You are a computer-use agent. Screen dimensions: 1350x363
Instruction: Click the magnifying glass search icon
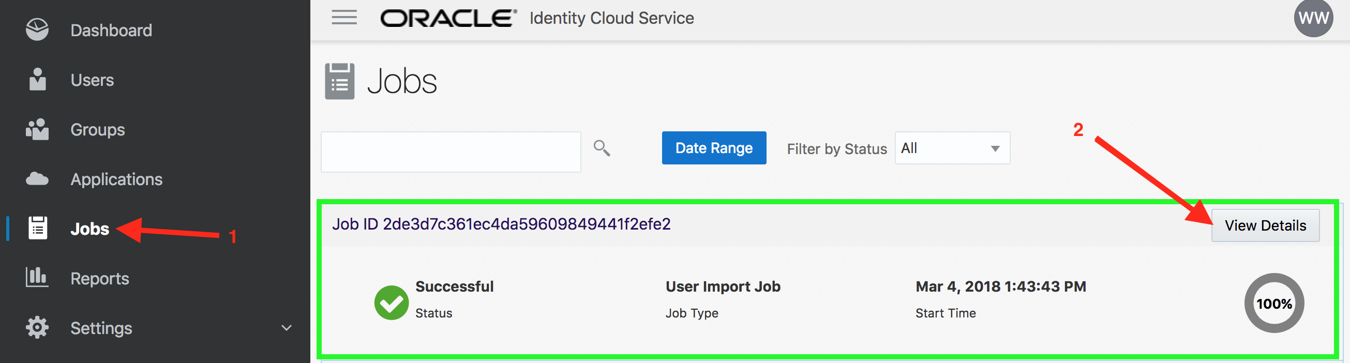point(602,148)
